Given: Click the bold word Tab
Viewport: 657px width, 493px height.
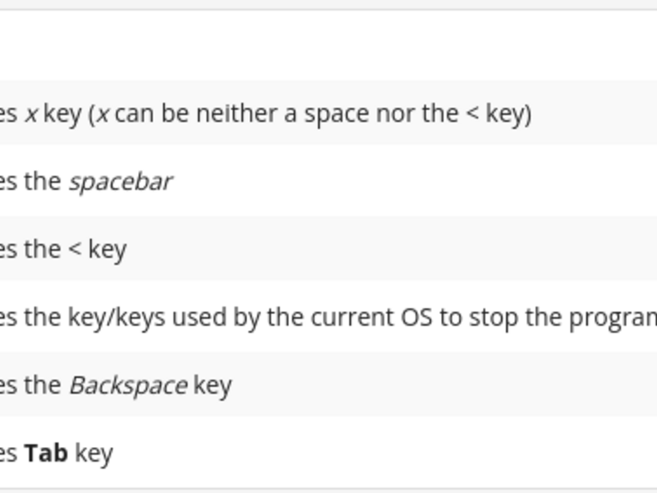Looking at the screenshot, I should coord(46,453).
